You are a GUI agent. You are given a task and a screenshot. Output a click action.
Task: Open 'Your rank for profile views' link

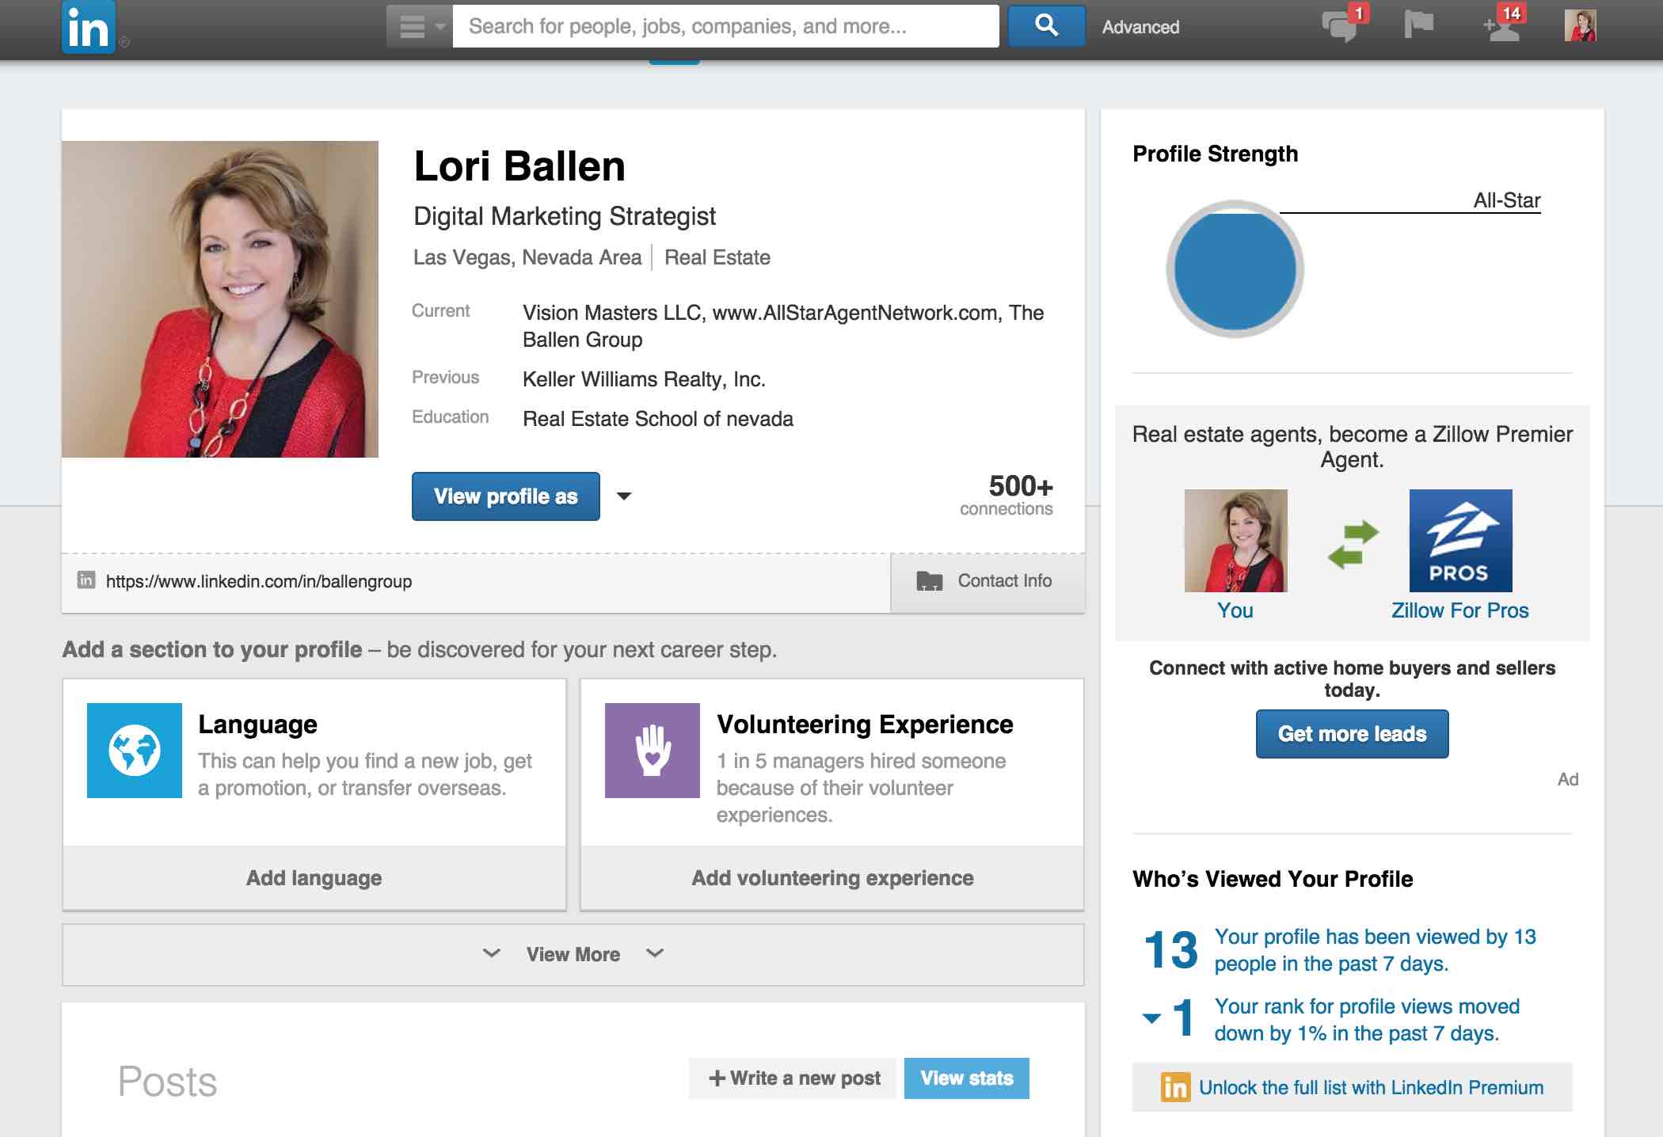1368,1020
